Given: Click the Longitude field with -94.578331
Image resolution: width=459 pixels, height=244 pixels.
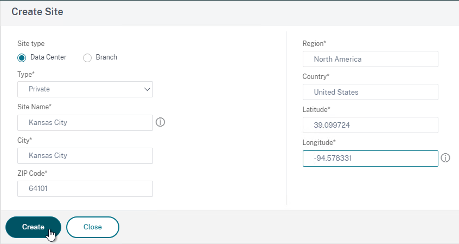Looking at the screenshot, I should click(x=371, y=159).
